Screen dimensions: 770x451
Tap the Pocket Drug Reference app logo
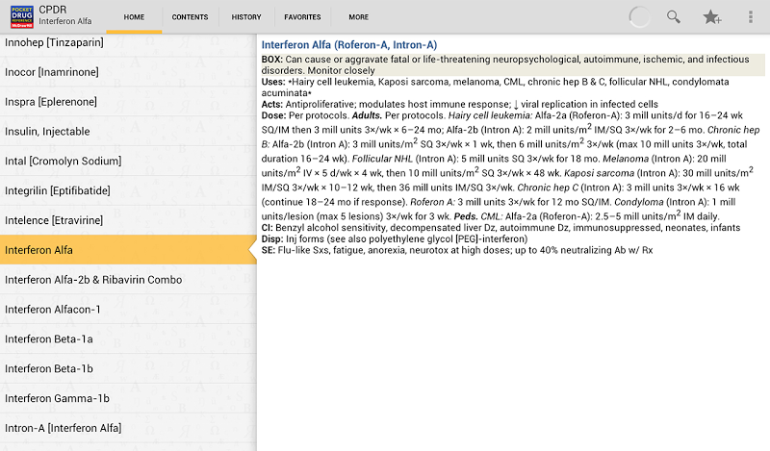pyautogui.click(x=22, y=16)
